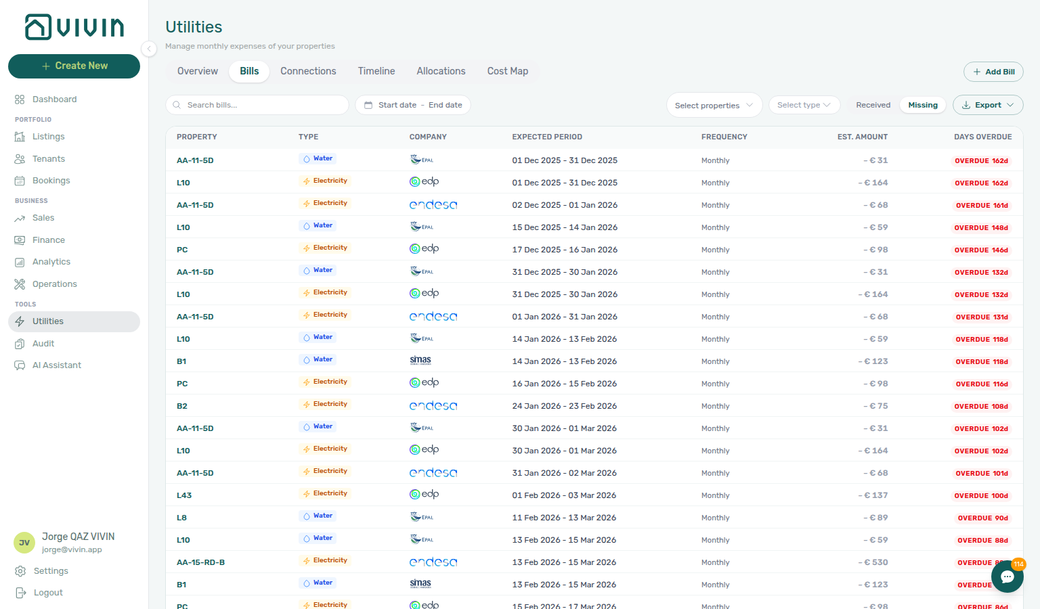Switch filter to Received bills

873,105
